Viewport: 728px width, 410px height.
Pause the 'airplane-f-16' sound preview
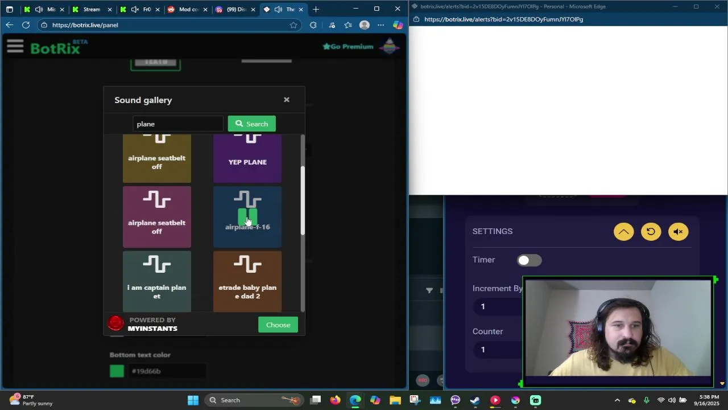(x=247, y=217)
